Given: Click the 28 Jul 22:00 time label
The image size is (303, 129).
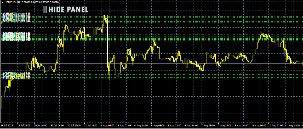Looking at the screenshot, I should 24,126.
